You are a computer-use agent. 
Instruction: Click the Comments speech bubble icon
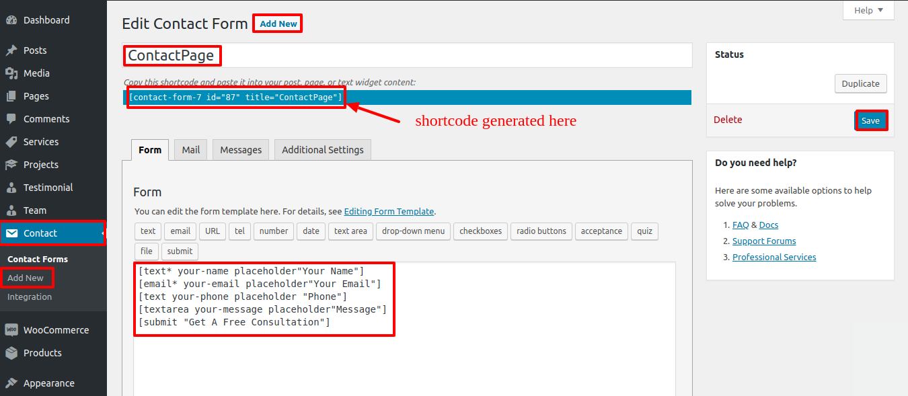(11, 119)
